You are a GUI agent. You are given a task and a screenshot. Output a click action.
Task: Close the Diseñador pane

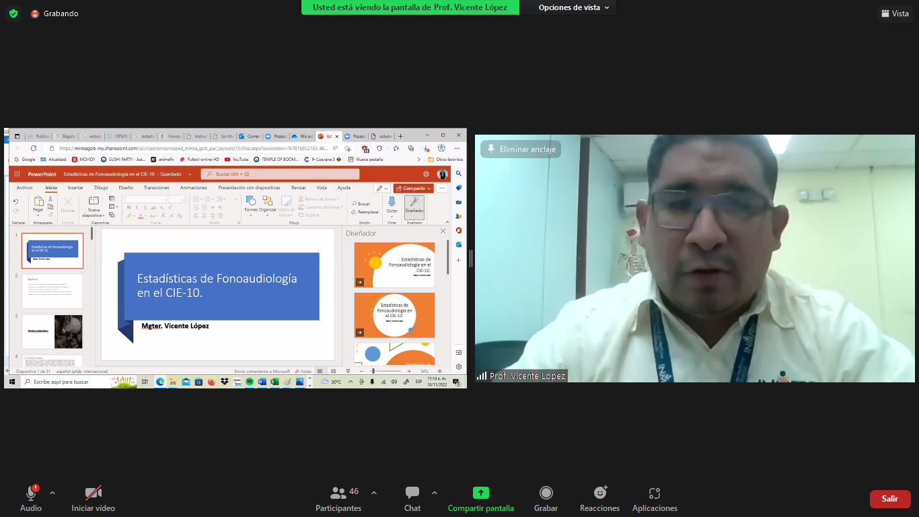(443, 232)
